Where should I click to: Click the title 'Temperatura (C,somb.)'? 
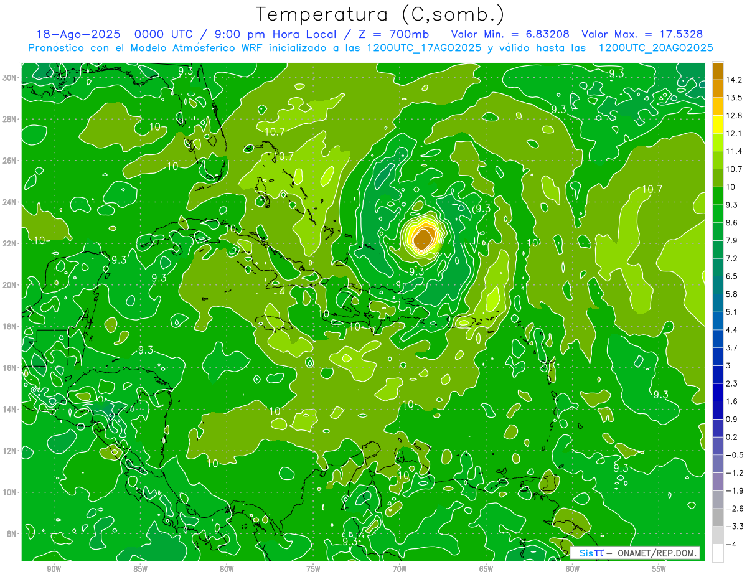380,14
